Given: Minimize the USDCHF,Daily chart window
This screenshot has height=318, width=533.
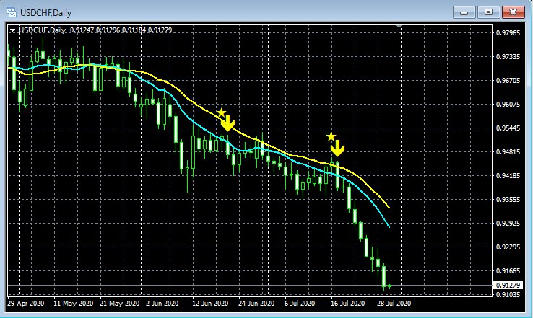Looking at the screenshot, I should tap(464, 12).
